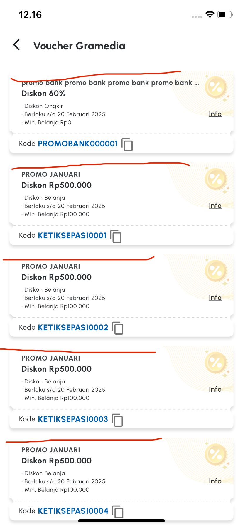243x527 pixels.
Task: Open Info for the KETIKSEPASI0003 voucher
Action: (x=215, y=389)
